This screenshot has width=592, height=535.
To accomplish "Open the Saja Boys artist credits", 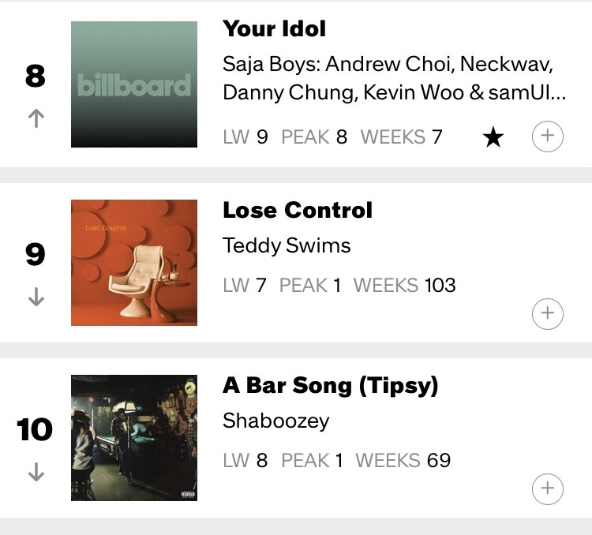I will point(393,77).
